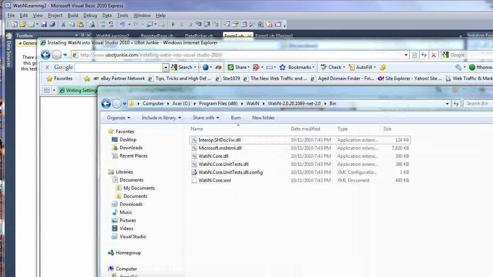Click Program Files (x86) in the breadcrumb path
493x277 pixels.
218,103
